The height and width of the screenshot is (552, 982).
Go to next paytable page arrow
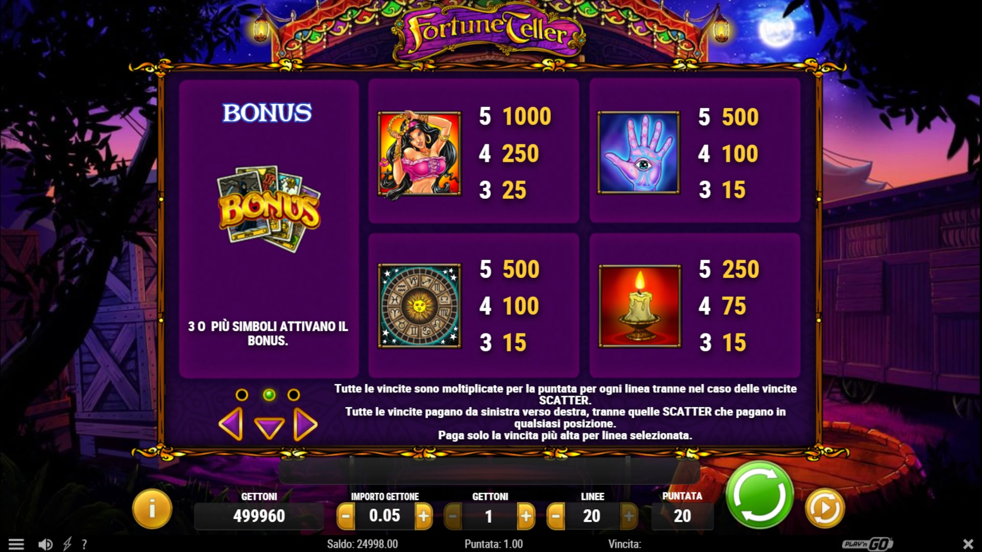[305, 424]
